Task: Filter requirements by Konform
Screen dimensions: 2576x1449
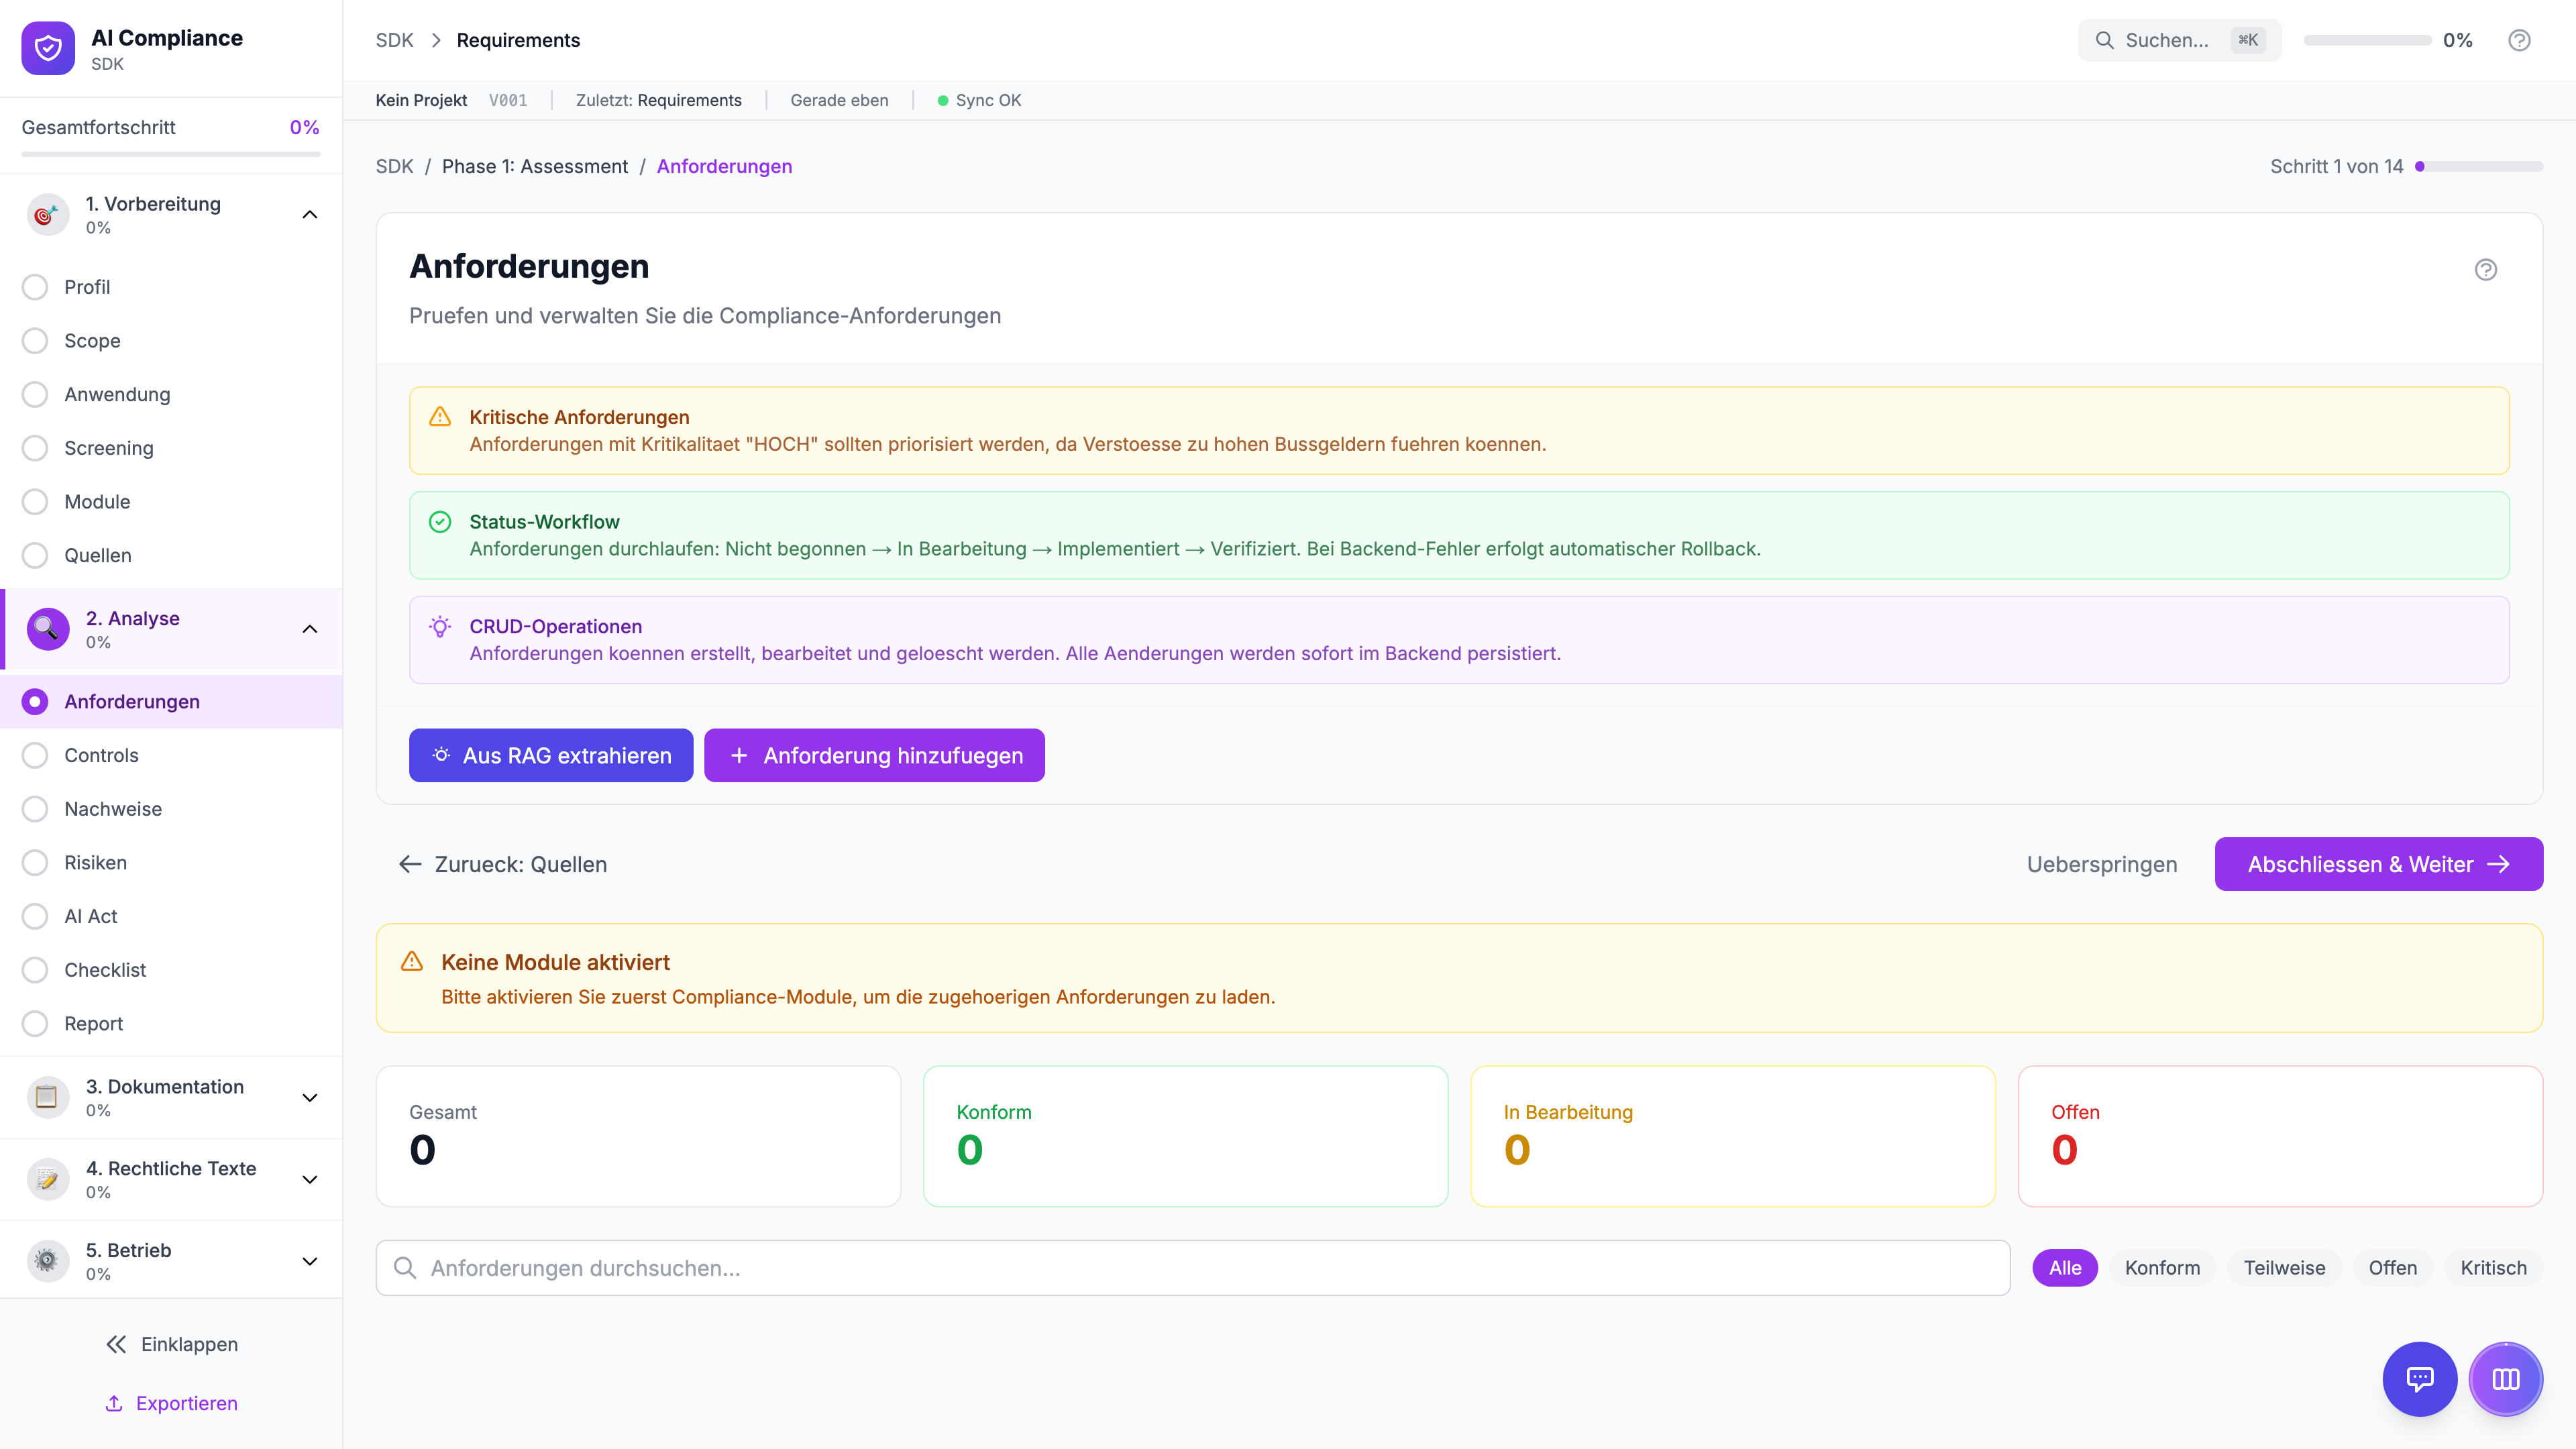Action: 2162,1268
